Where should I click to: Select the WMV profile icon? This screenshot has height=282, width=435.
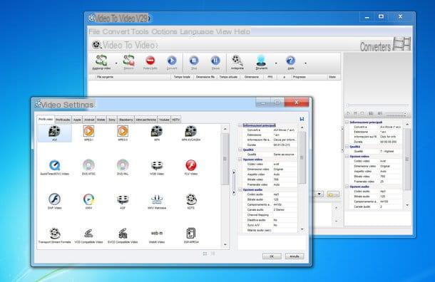point(88,199)
